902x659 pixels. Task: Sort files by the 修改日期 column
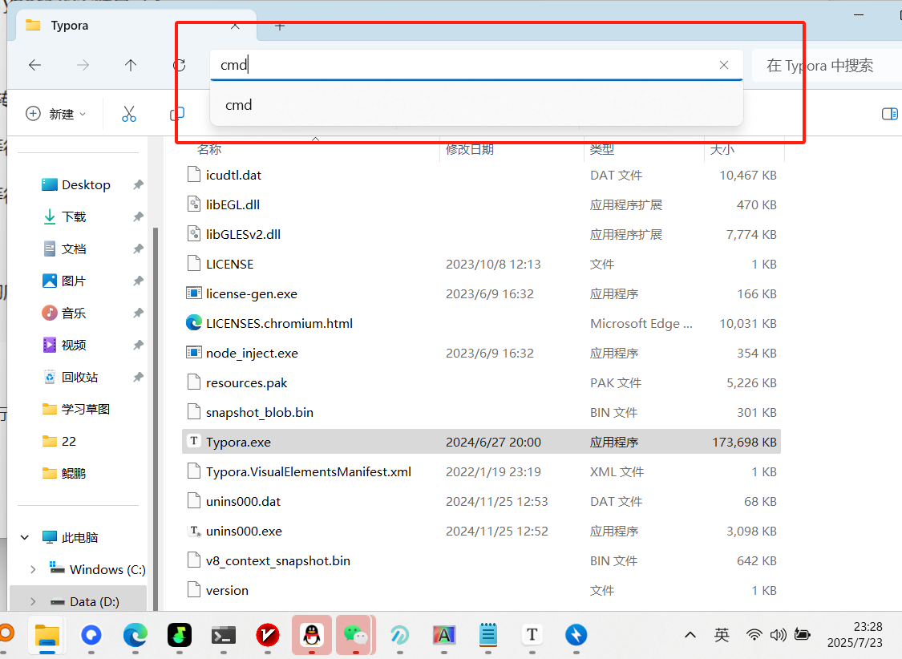point(470,149)
